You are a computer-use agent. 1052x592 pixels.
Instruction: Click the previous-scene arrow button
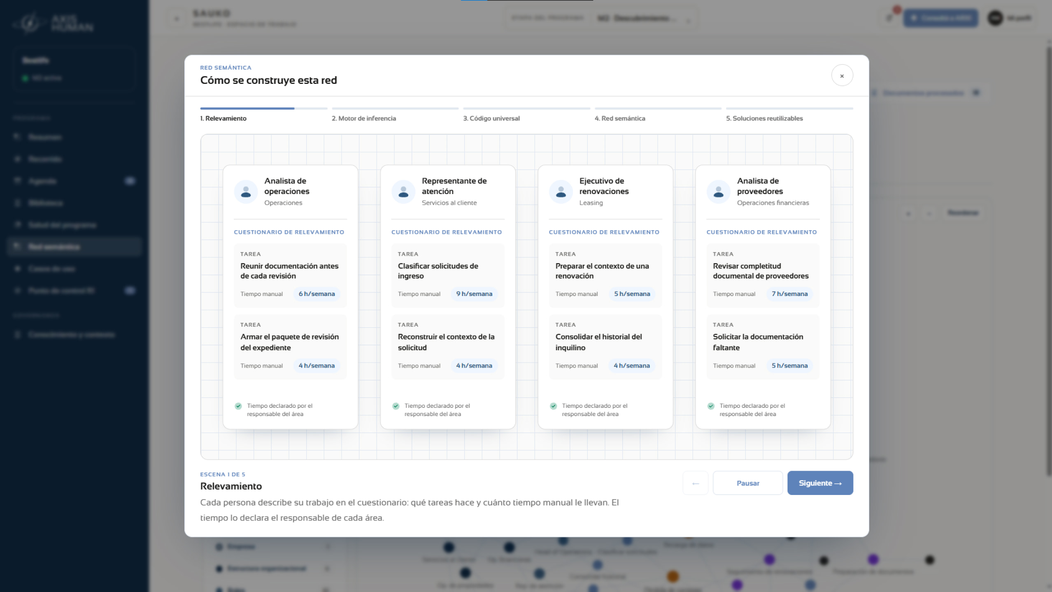695,483
